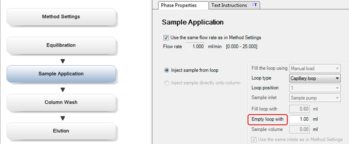The width and height of the screenshot is (349, 144).
Task: Select 'Inject sample from loop' radio button
Action: pos(167,70)
